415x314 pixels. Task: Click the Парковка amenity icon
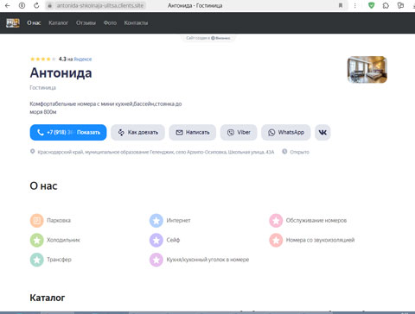(37, 221)
